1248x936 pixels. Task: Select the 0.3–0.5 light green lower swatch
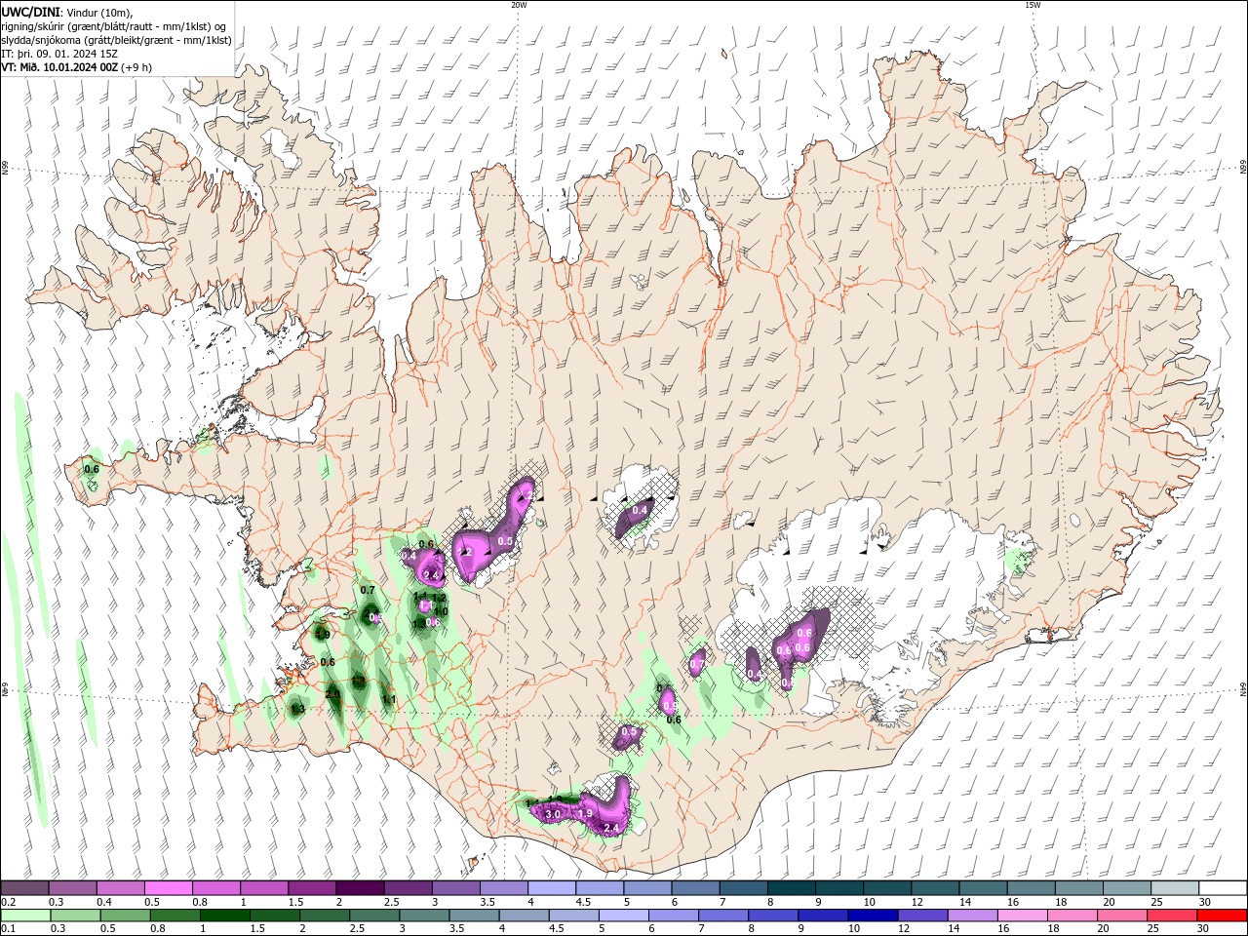coord(76,916)
